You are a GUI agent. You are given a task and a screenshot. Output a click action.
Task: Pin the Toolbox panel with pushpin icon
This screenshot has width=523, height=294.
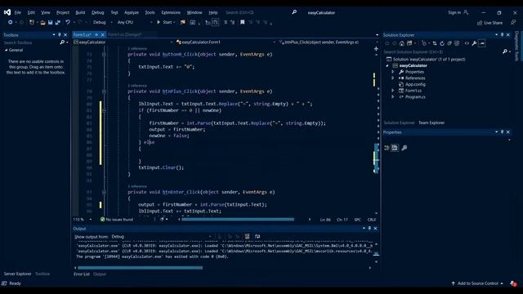[x=60, y=34]
